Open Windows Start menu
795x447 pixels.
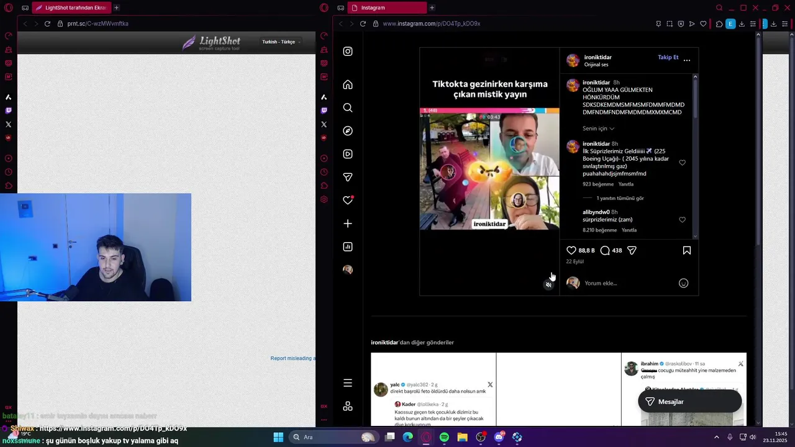[x=278, y=437]
